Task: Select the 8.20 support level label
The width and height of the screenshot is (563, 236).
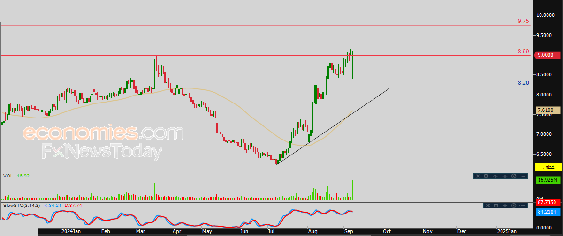Action: [x=523, y=82]
